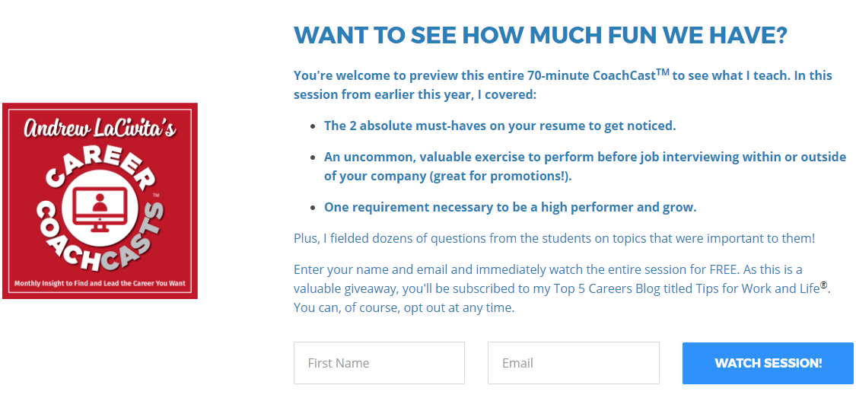856x417 pixels.
Task: Click the first bullet about resume must-haves
Action: [500, 126]
